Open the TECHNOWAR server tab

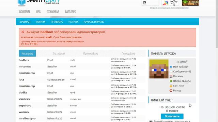53,12
